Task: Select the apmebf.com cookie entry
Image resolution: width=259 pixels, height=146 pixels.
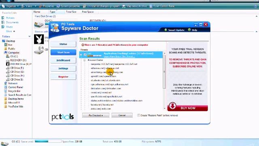Action: coord(104,76)
